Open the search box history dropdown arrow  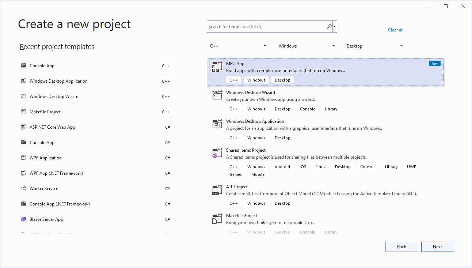coord(335,27)
